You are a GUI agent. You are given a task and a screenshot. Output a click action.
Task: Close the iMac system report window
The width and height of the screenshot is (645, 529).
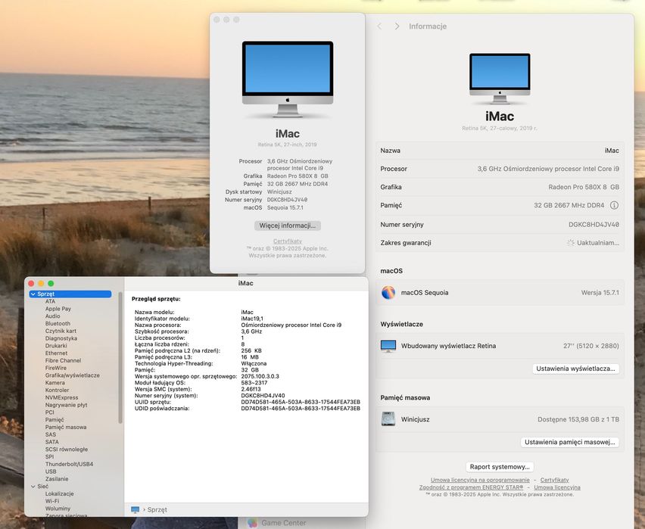click(31, 284)
